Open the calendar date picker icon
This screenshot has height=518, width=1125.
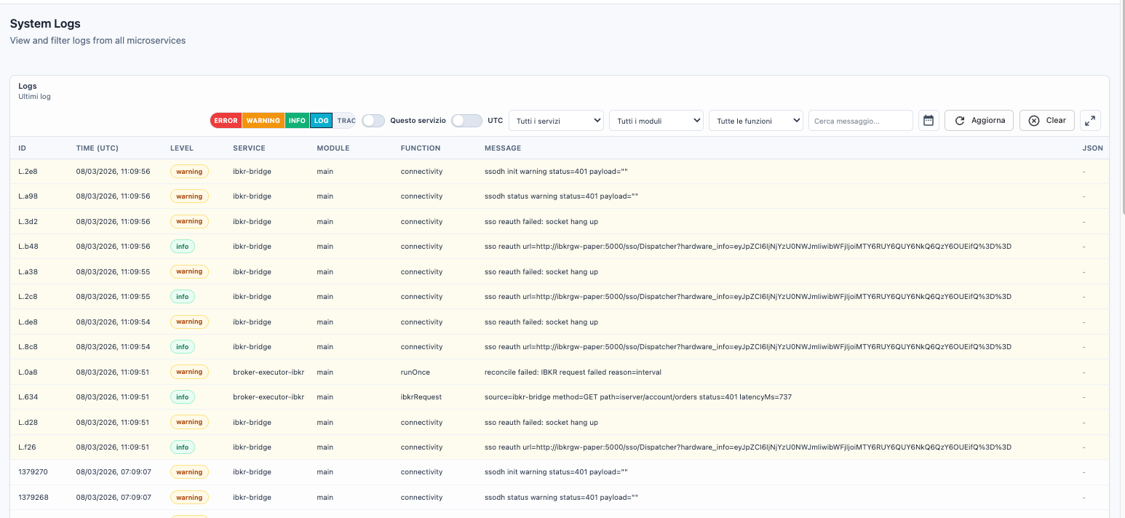(929, 121)
